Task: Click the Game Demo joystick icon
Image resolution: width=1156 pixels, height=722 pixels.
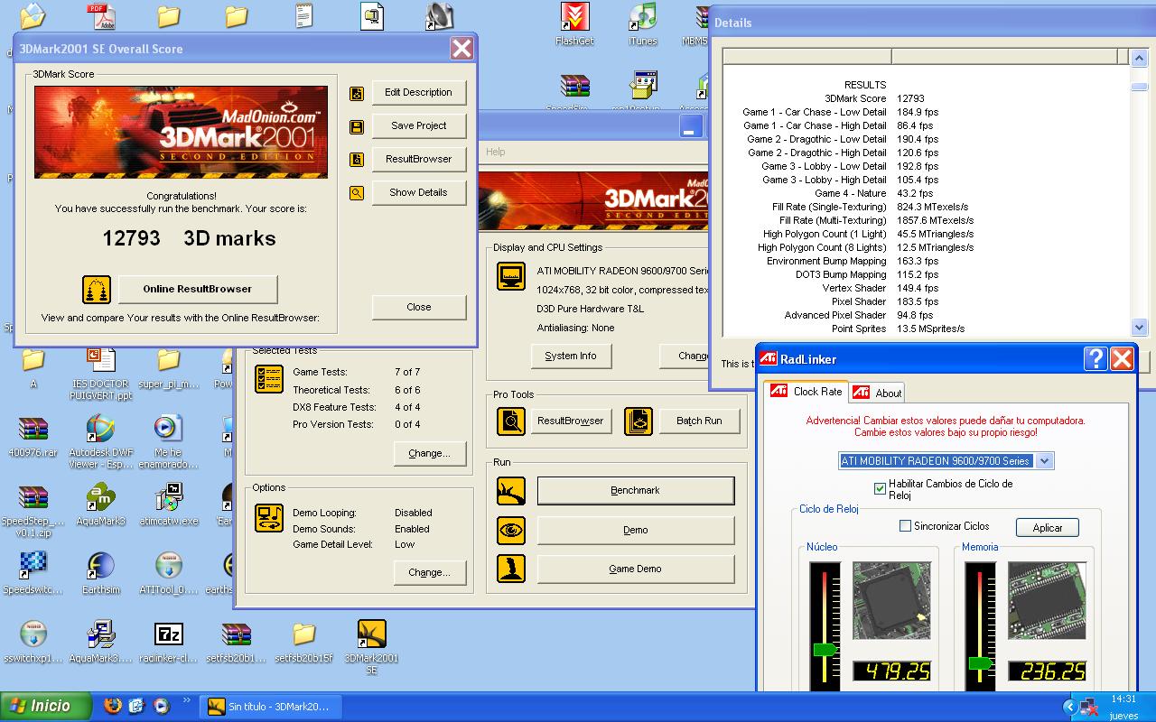Action: (x=511, y=569)
